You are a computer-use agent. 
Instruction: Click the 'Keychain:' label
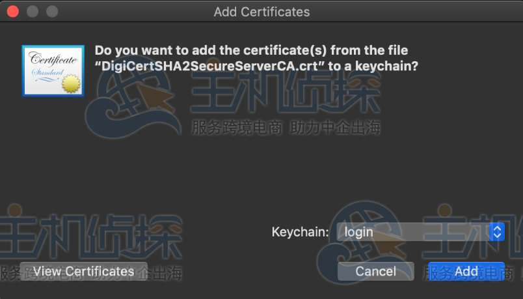[x=300, y=232]
